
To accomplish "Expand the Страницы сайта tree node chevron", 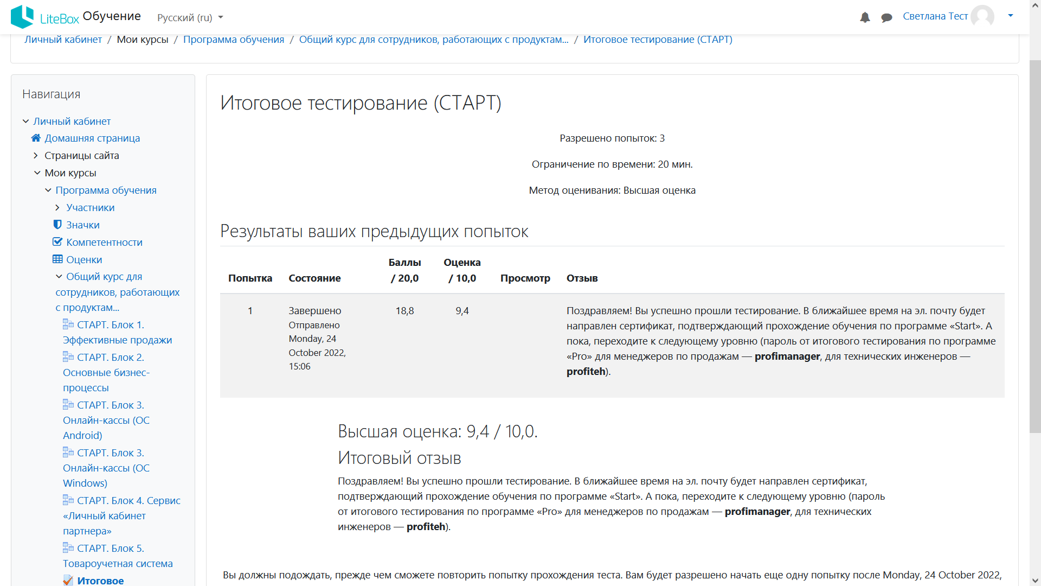I will pyautogui.click(x=36, y=155).
